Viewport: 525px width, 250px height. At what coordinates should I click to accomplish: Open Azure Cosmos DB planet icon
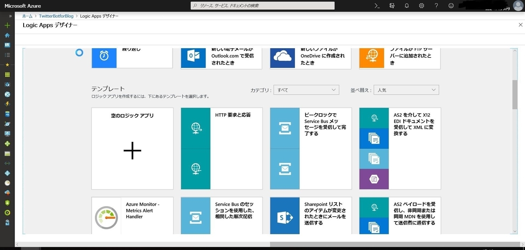click(x=7, y=124)
